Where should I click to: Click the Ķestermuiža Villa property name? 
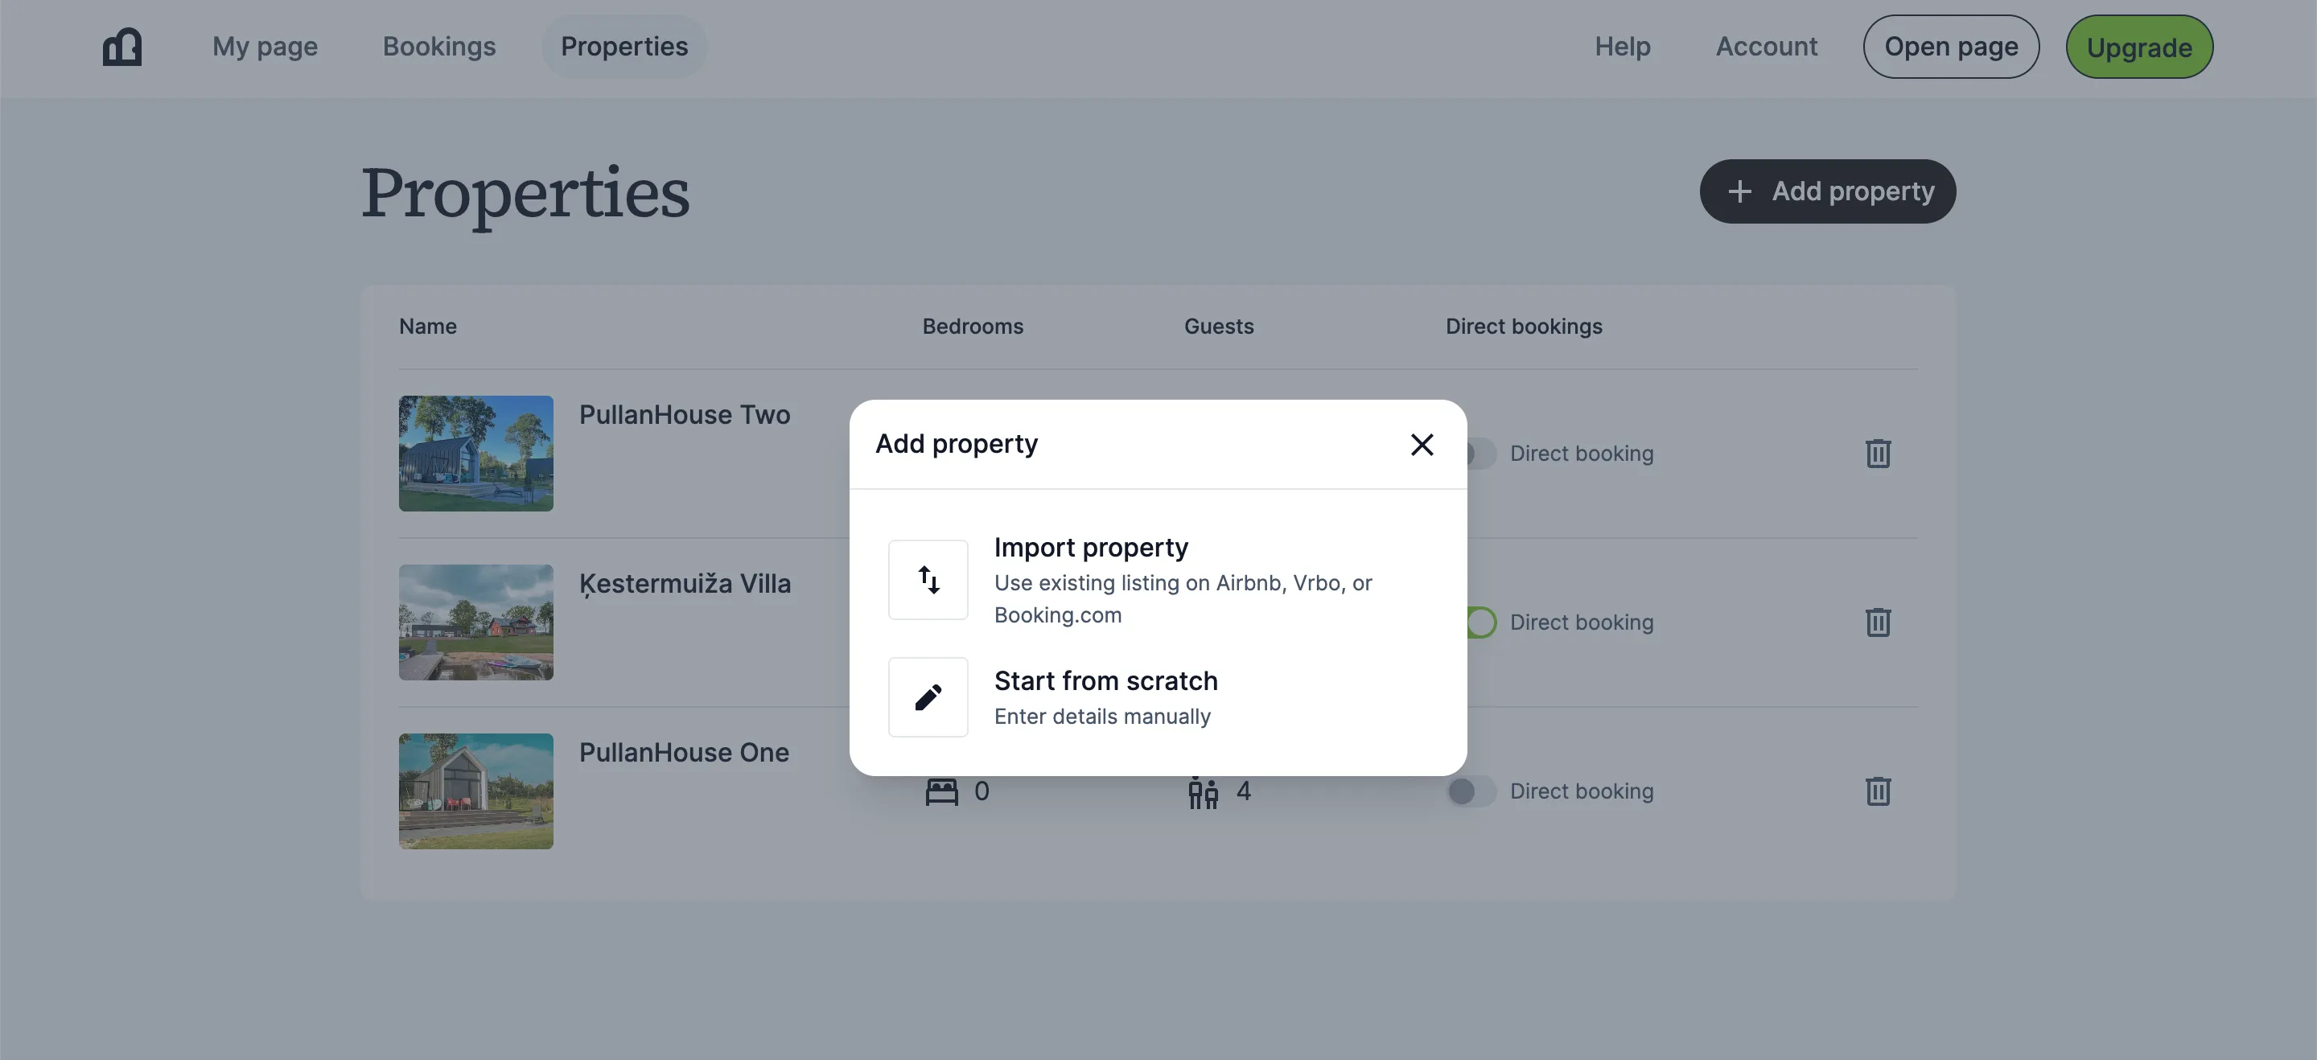click(x=685, y=585)
